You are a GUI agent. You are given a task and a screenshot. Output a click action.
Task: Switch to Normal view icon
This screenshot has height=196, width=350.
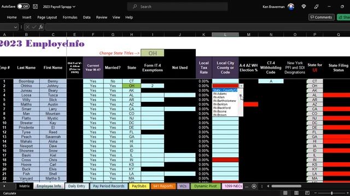(x=285, y=193)
